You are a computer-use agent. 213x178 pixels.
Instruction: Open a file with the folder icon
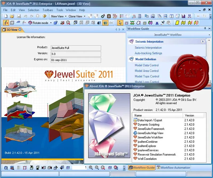tap(12, 16)
